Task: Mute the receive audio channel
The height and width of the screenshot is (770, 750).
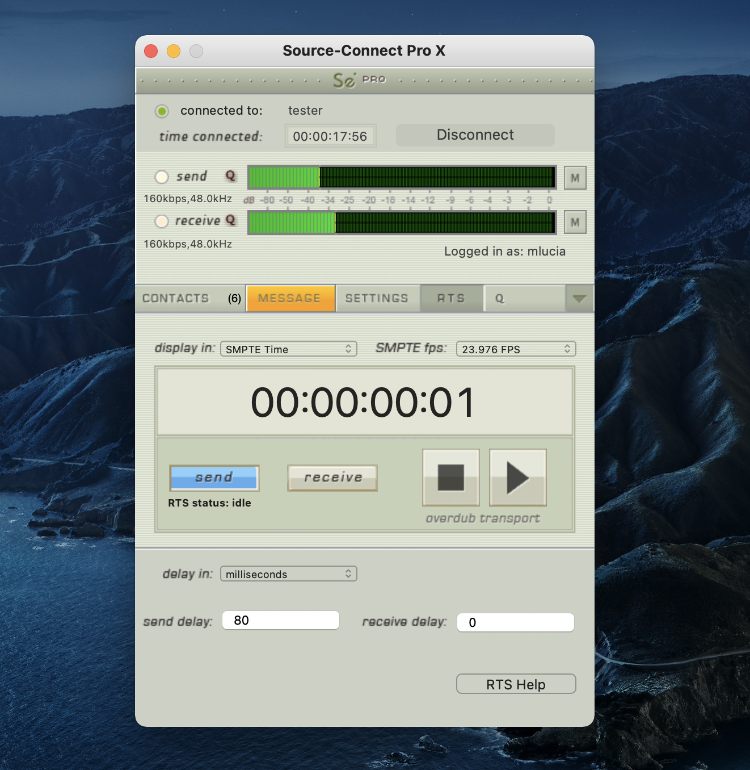Action: tap(575, 222)
